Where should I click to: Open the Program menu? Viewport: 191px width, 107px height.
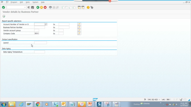coord(14,2)
